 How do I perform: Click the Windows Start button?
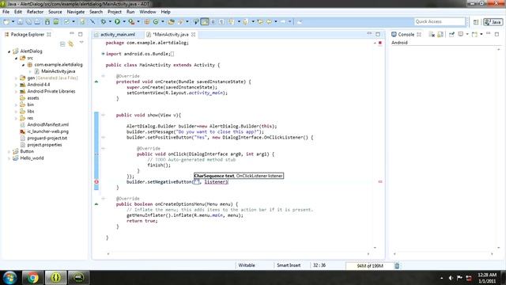(x=9, y=278)
